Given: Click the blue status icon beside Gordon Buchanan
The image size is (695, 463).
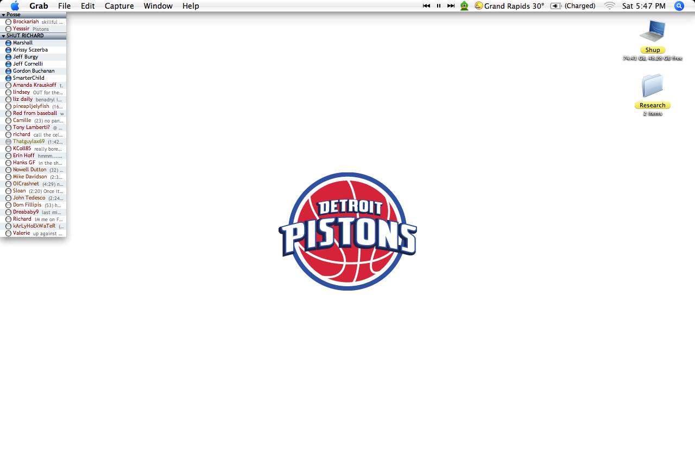Looking at the screenshot, I should point(8,71).
